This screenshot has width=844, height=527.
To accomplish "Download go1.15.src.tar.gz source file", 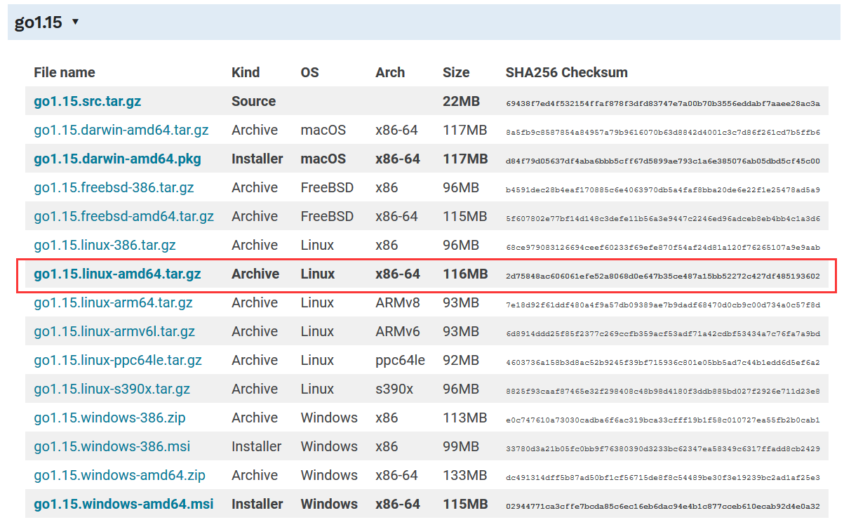I will click(88, 101).
